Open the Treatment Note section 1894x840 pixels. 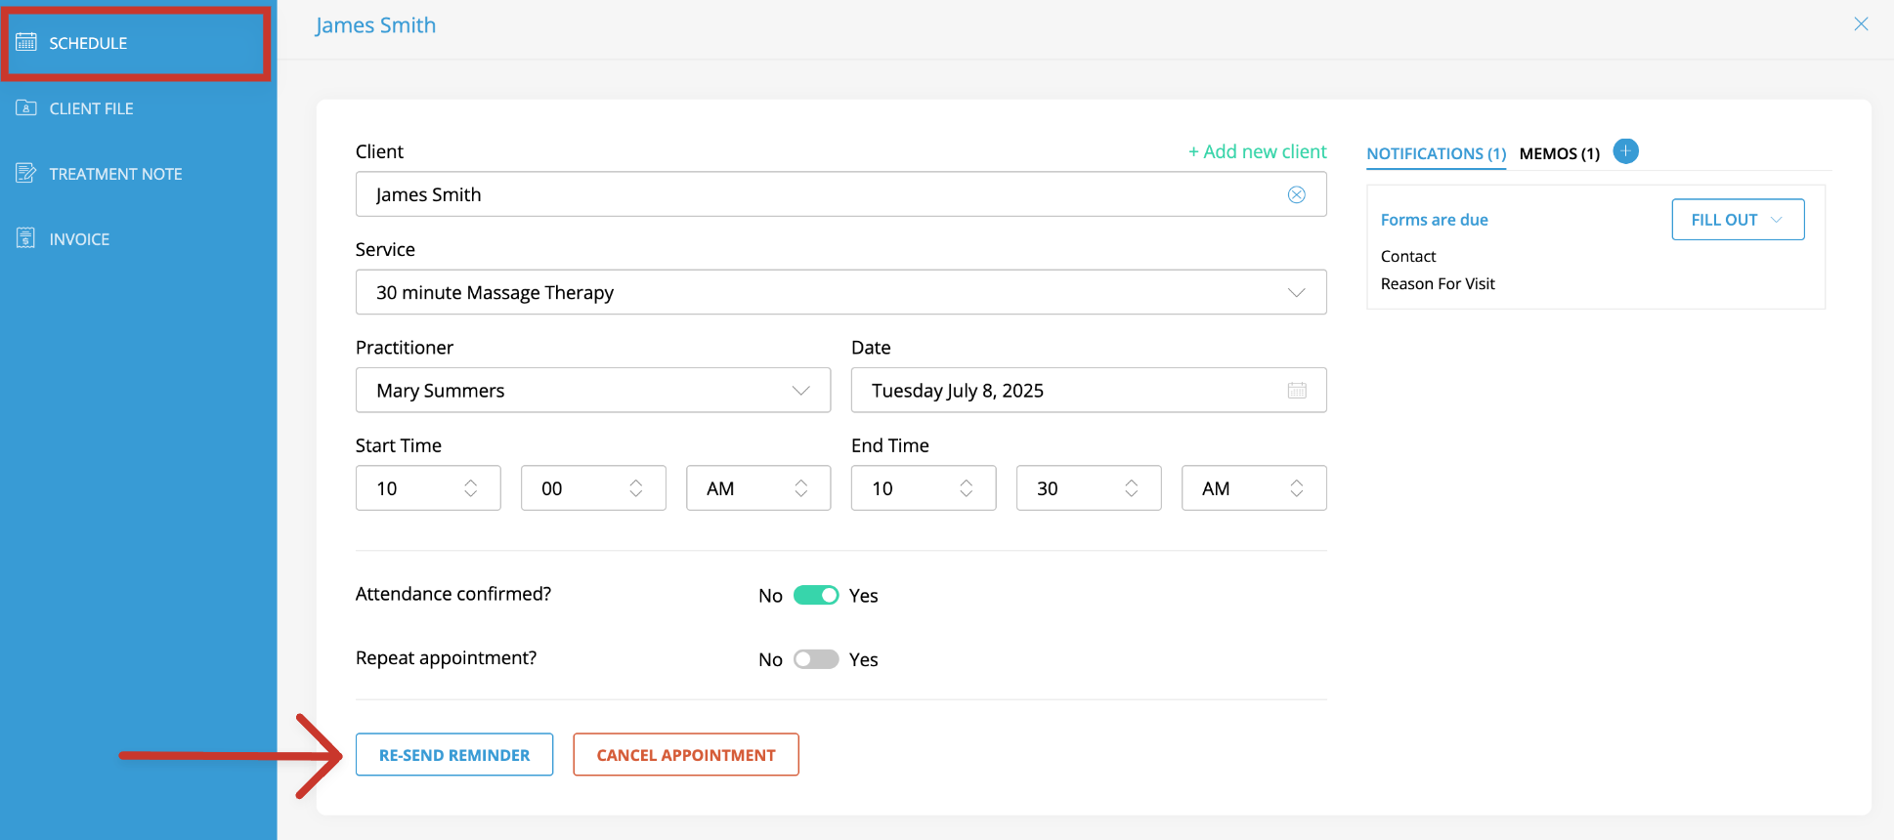point(137,174)
